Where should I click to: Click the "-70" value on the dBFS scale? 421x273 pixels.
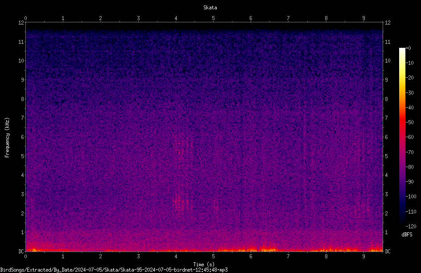point(409,152)
